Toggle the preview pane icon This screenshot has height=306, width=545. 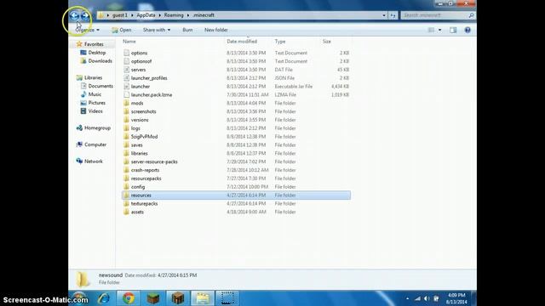coord(453,30)
